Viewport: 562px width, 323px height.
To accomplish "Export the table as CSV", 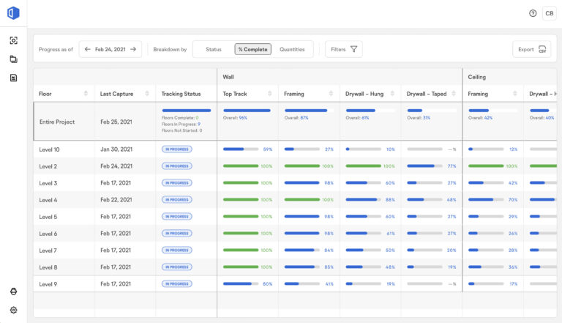I will point(531,50).
